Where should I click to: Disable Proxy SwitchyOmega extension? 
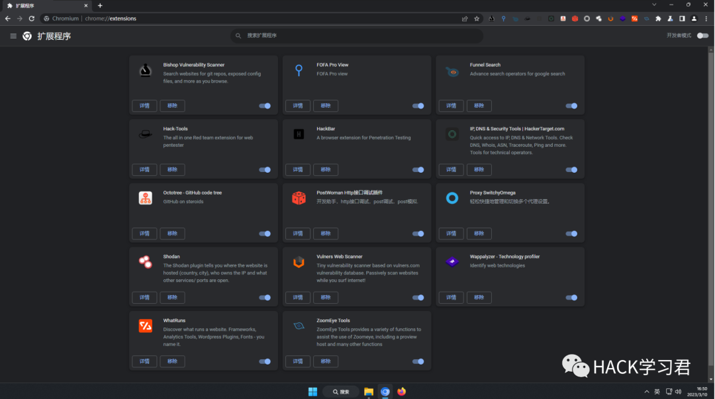(x=571, y=234)
